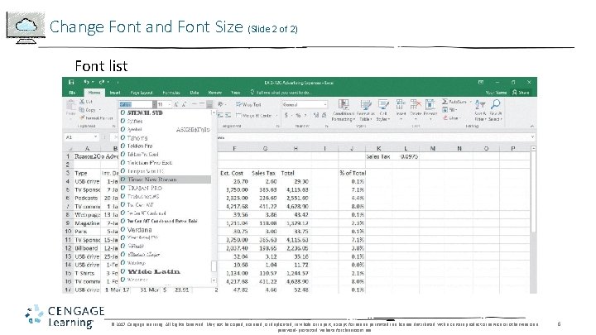
Task: Open the General number format dropdown
Action: [325, 105]
